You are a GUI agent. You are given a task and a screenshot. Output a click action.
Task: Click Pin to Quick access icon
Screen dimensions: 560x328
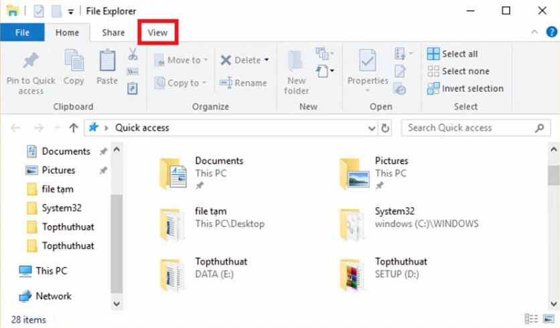click(x=31, y=62)
